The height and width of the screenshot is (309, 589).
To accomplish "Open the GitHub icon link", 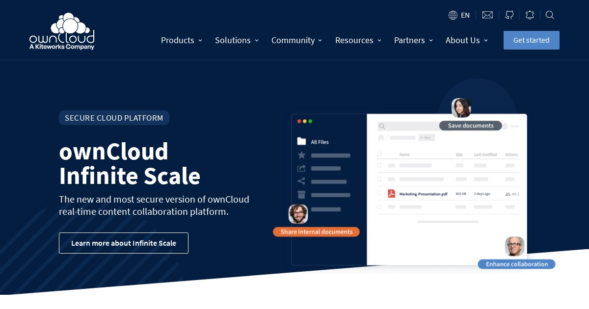I will click(509, 15).
